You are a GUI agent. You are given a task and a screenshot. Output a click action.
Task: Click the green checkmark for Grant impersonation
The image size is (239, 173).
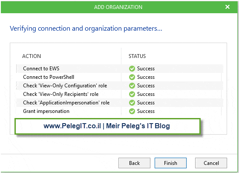tap(132, 111)
